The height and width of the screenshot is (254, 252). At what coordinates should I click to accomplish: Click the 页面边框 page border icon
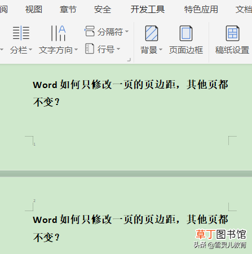click(x=186, y=33)
